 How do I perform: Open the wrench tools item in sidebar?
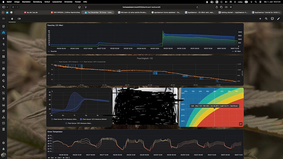point(3,87)
